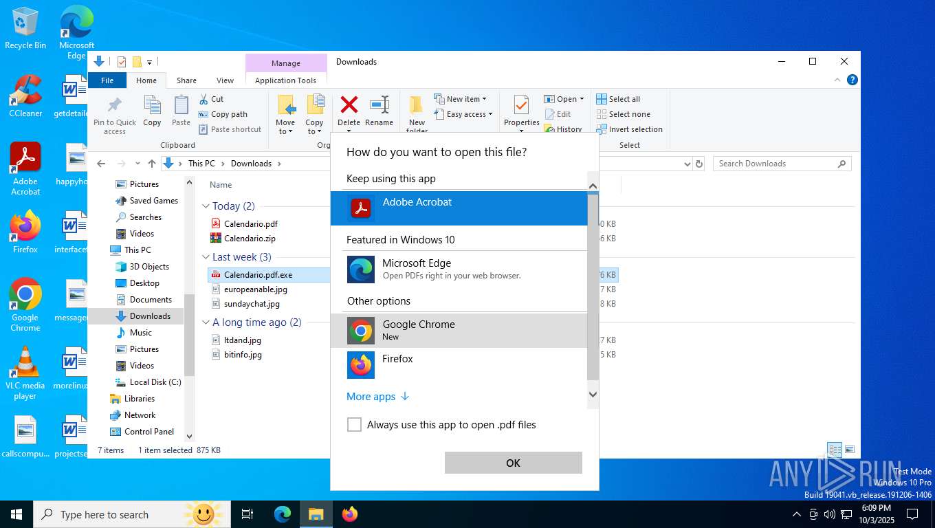935x528 pixels.
Task: Click Invert selection in the ribbon
Action: [629, 129]
